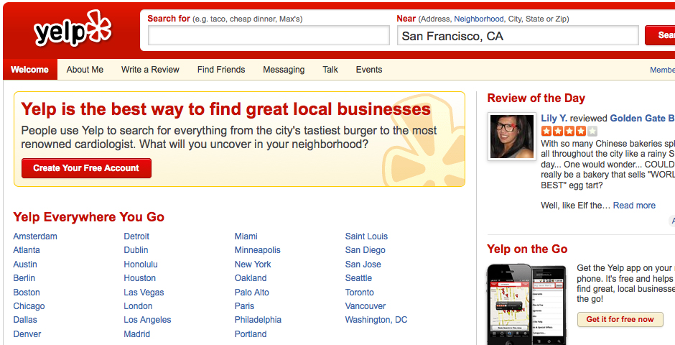Select the Welcome tab
675x345 pixels.
click(29, 69)
